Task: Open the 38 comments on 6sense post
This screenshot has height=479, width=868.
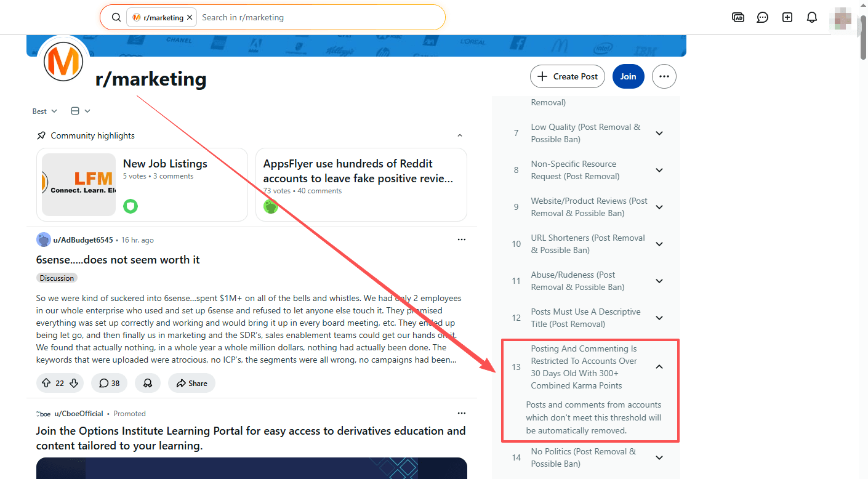Action: point(109,383)
